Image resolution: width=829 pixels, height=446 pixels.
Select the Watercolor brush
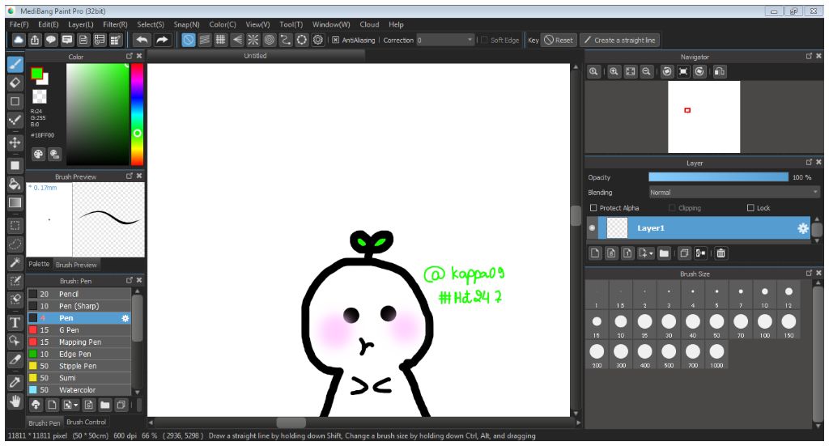pos(79,390)
